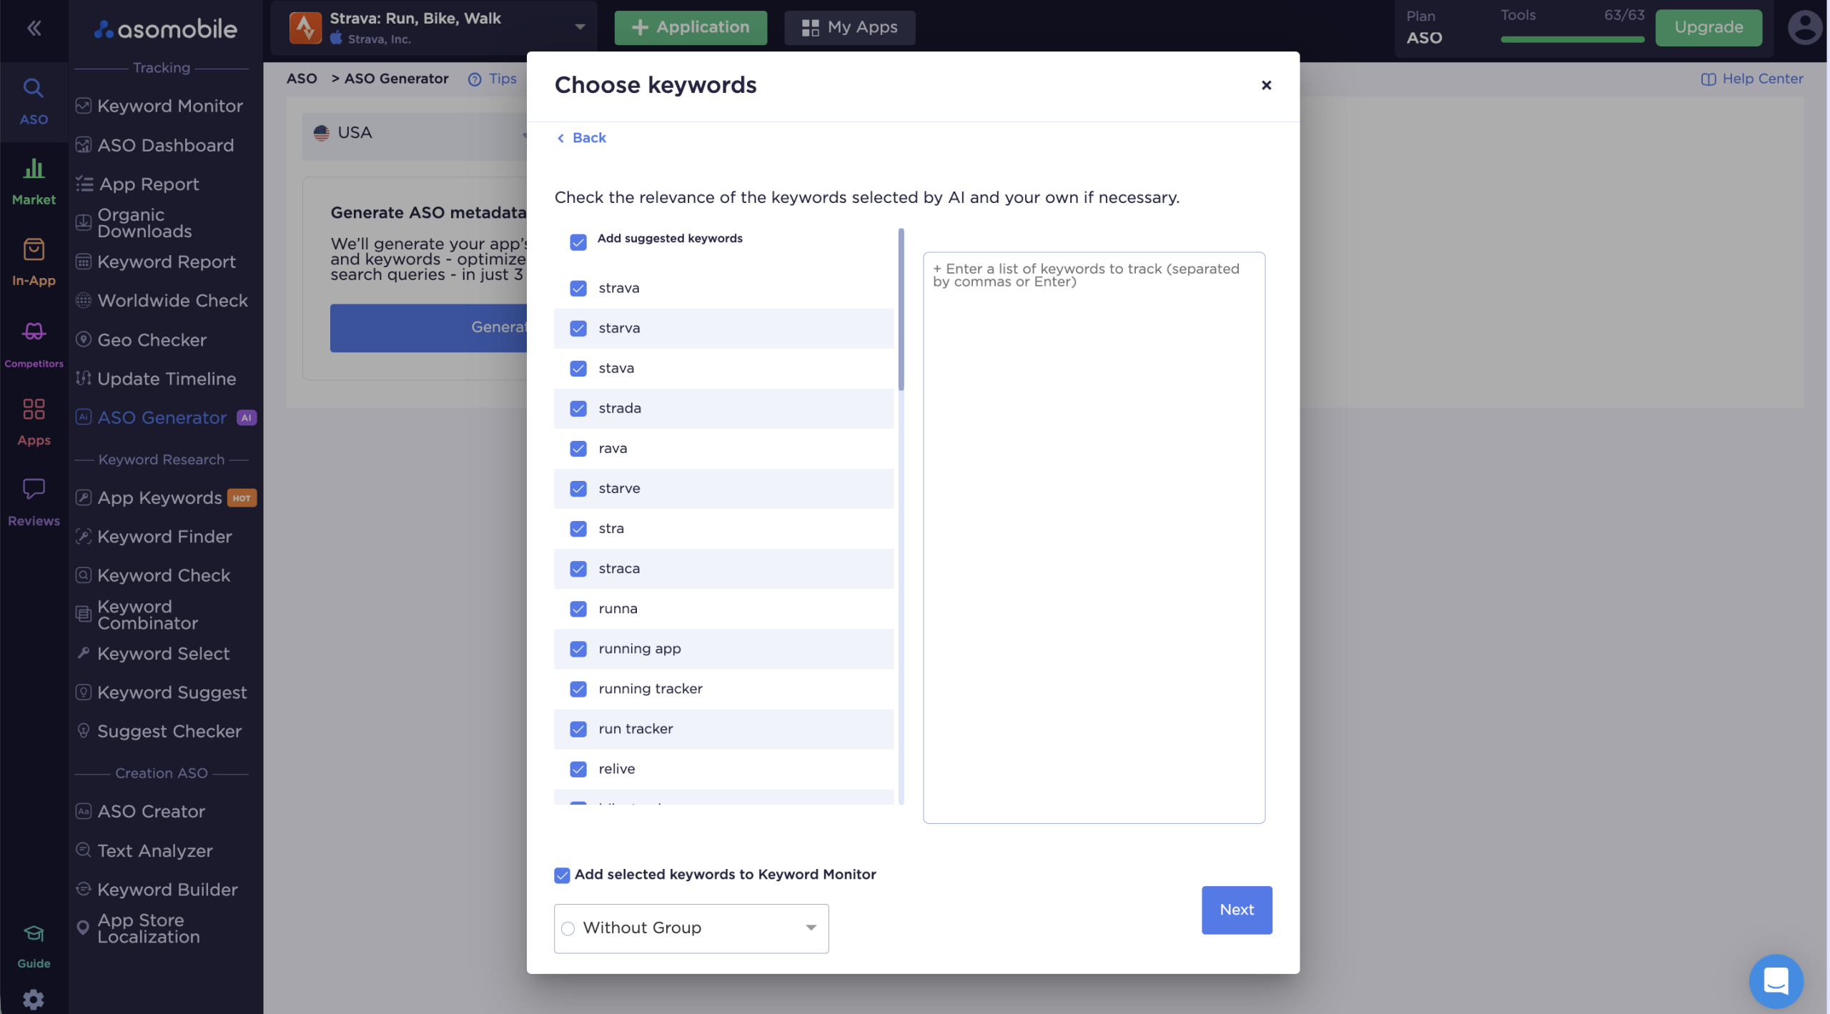Open the Tips link

pyautogui.click(x=493, y=79)
